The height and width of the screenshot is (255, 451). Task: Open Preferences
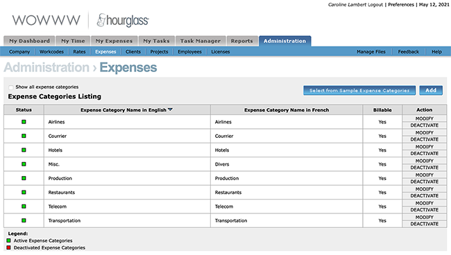click(x=401, y=5)
